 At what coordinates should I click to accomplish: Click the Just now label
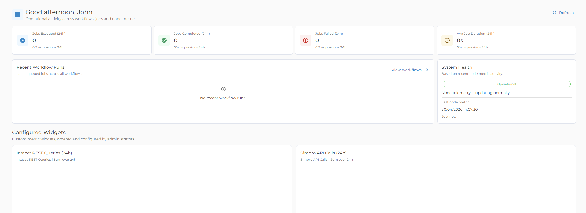(449, 117)
